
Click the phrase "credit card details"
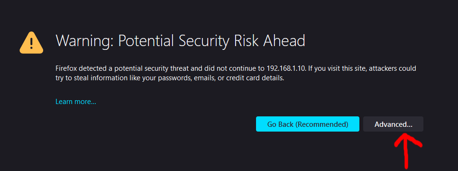point(255,78)
